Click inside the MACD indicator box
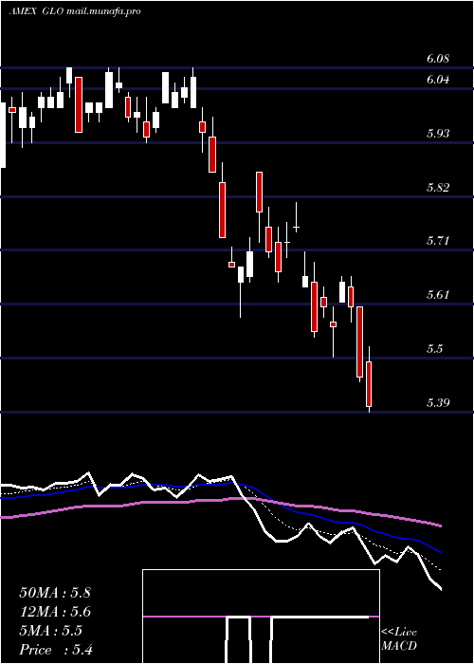Viewport: 474px width, 664px height. (x=261, y=617)
